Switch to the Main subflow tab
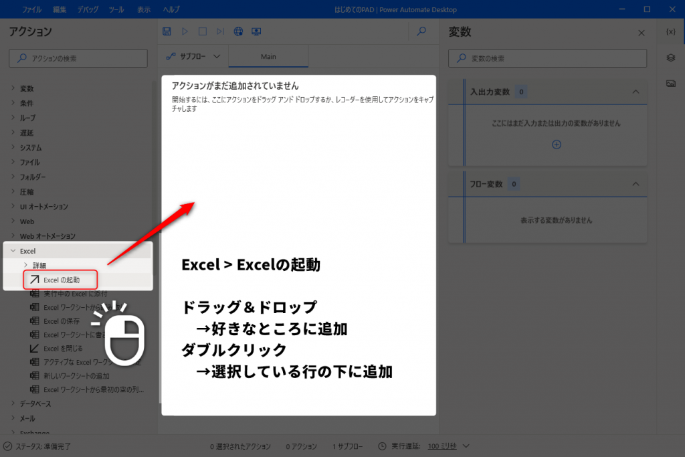The image size is (685, 457). click(x=268, y=57)
